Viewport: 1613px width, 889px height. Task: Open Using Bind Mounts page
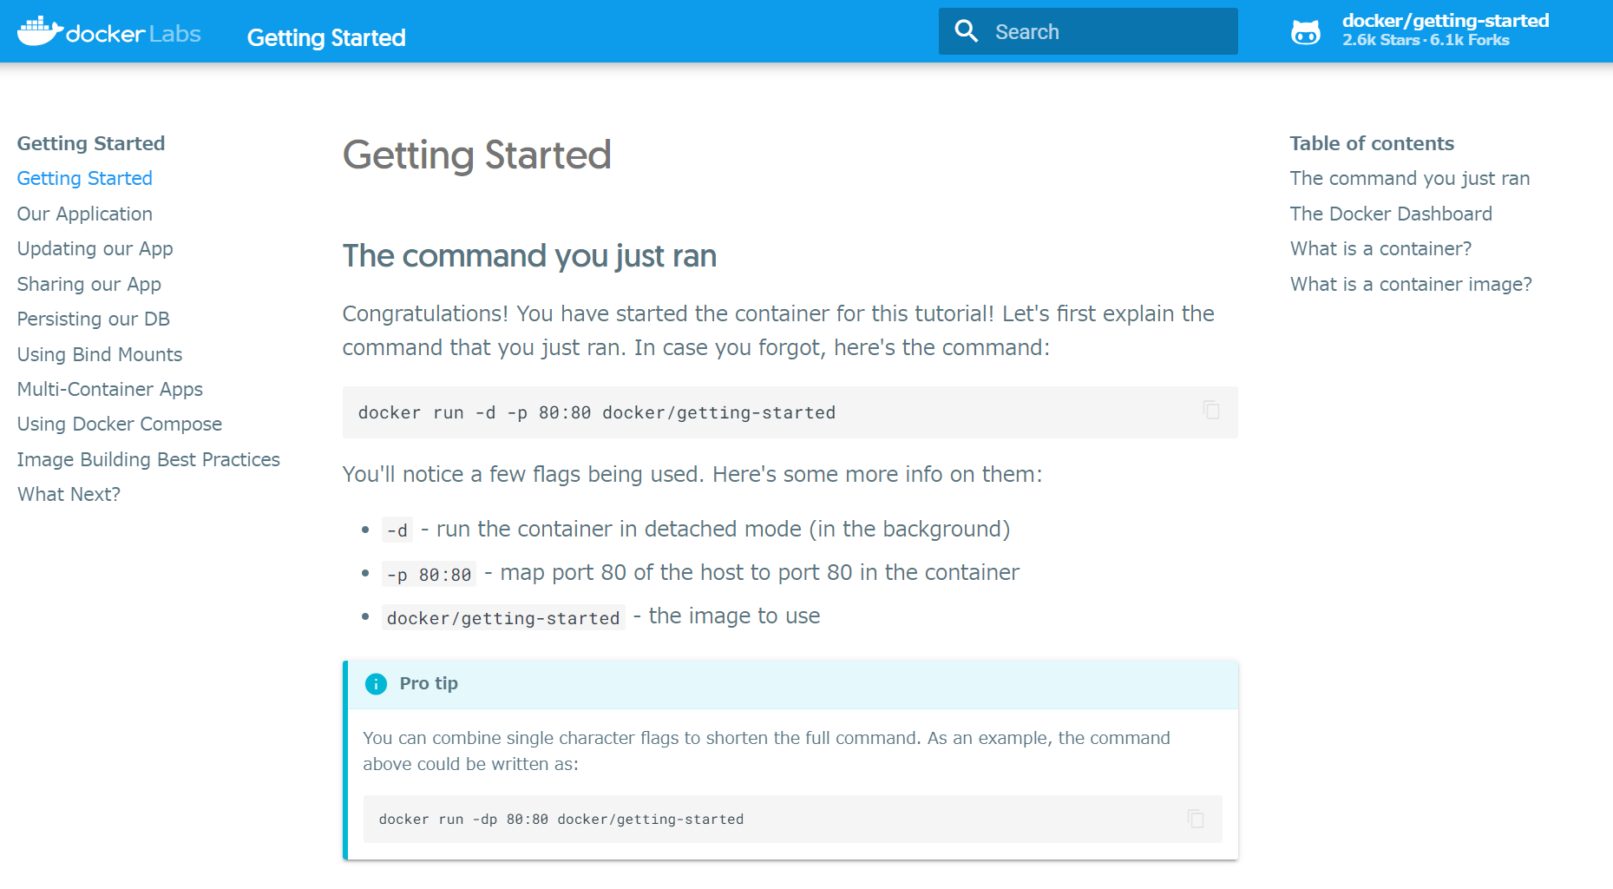coord(100,354)
